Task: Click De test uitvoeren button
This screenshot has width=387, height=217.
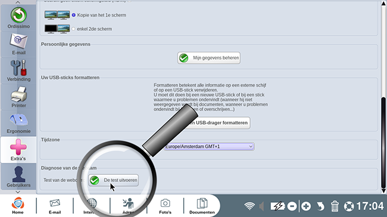Action: [114, 180]
